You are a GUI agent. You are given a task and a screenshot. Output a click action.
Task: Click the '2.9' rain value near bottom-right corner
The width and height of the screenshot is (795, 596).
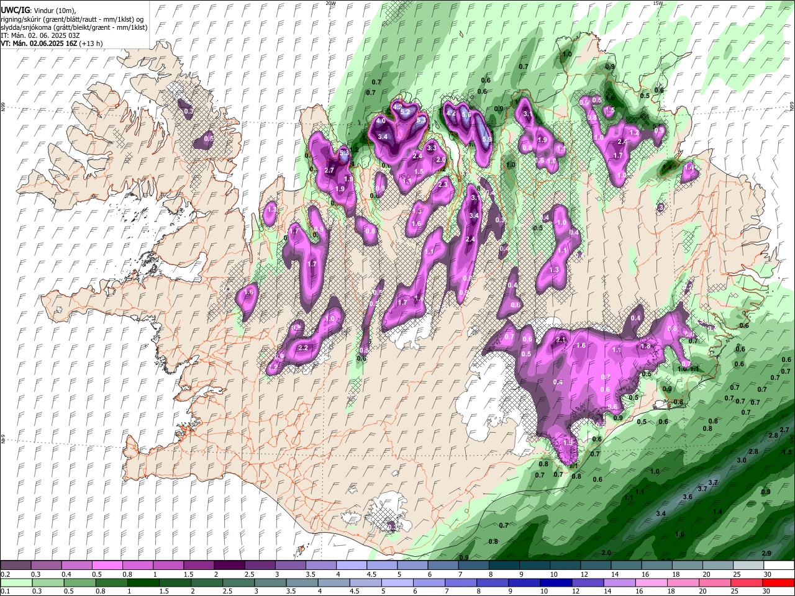[x=766, y=553]
